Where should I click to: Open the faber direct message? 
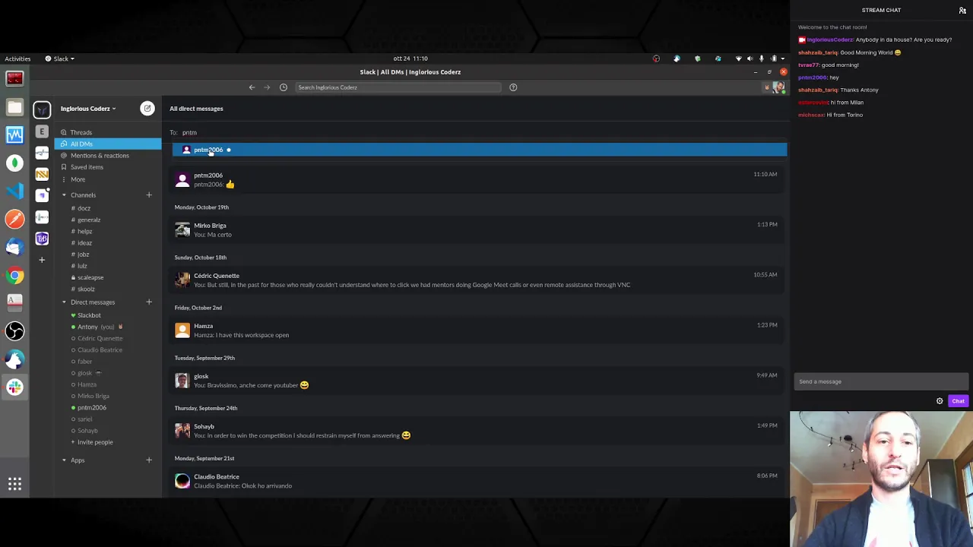pos(84,362)
